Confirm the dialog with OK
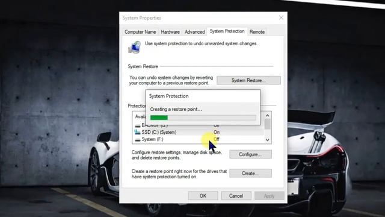 click(203, 196)
